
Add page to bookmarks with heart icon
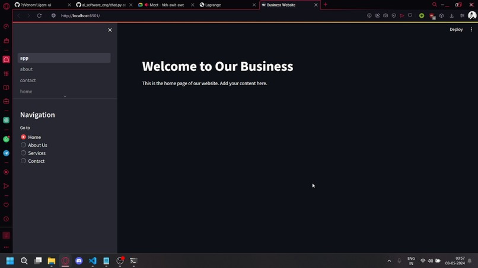coord(410,15)
